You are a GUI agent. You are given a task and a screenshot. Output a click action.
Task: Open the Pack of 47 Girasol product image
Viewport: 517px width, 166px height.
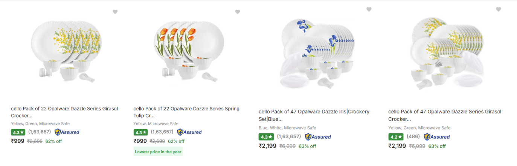point(446,53)
